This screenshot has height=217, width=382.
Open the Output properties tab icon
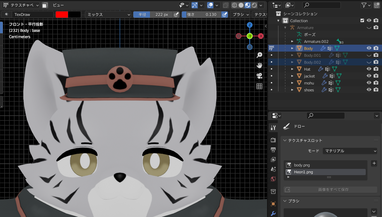click(273, 150)
